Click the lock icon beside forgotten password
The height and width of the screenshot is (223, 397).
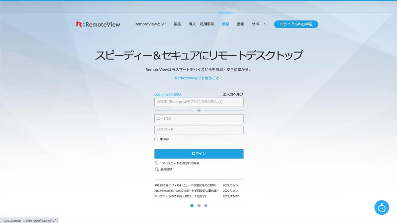[156, 163]
